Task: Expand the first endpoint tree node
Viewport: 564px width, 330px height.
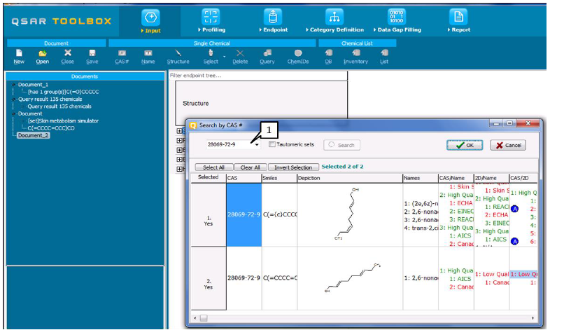Action: (180, 131)
